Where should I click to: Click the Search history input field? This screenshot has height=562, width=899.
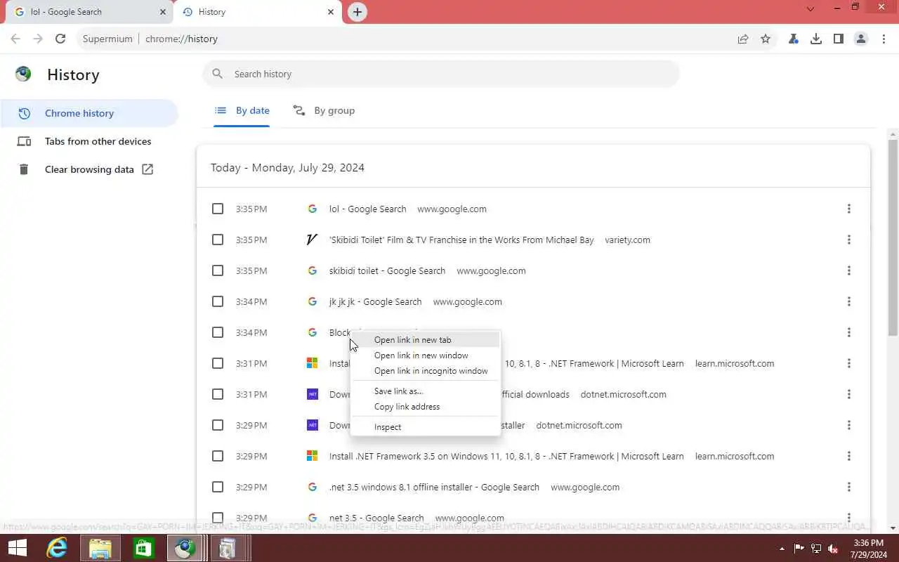[x=441, y=74]
